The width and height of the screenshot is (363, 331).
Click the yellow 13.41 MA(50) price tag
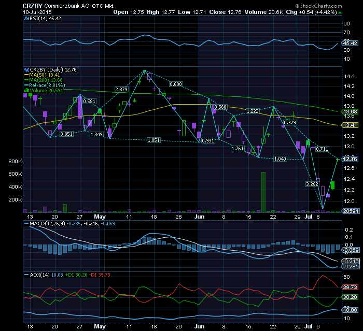tap(350, 125)
